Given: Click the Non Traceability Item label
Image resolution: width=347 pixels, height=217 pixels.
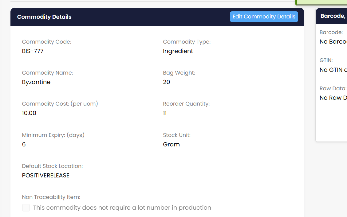Looking at the screenshot, I should click(x=51, y=197).
